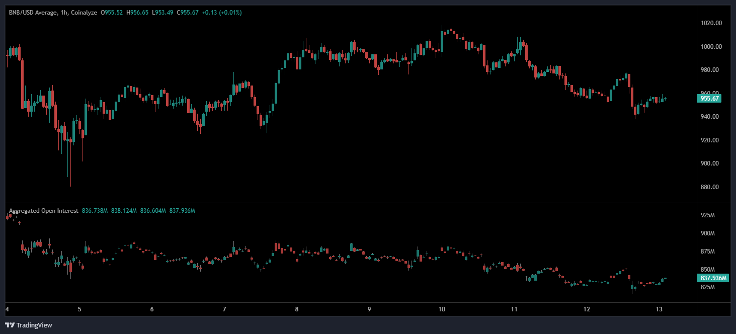Viewport: 736px width, 334px height.
Task: Click the 925M open interest axis label
Action: click(708, 215)
